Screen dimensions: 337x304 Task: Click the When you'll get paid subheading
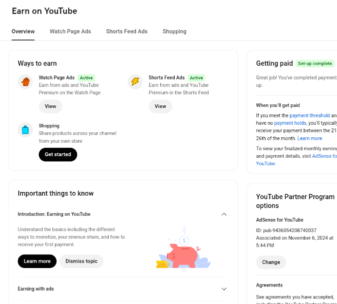pos(278,105)
